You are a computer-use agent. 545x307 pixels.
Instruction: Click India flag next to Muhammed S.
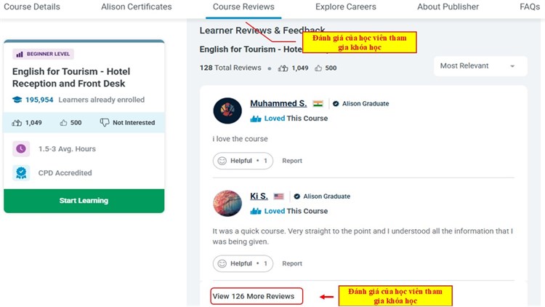tap(318, 104)
